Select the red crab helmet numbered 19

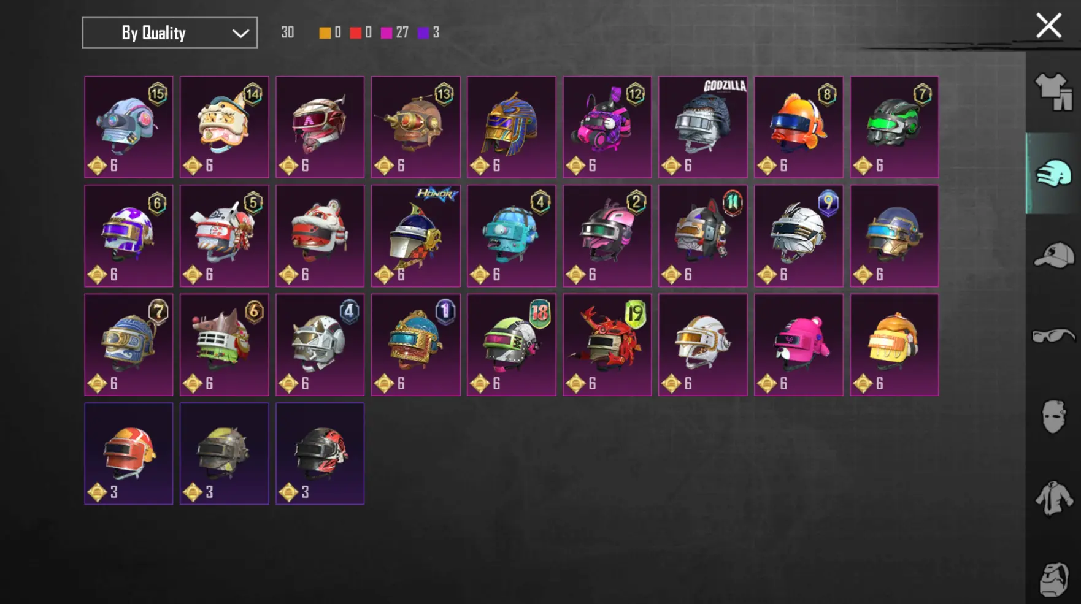click(607, 345)
